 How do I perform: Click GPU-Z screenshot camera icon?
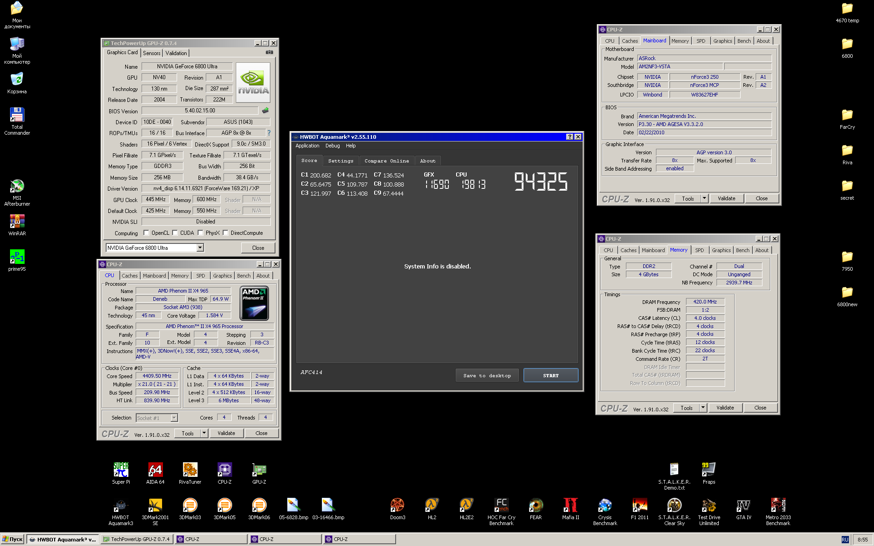click(x=269, y=53)
